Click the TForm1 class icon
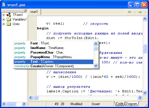 point(9,15)
